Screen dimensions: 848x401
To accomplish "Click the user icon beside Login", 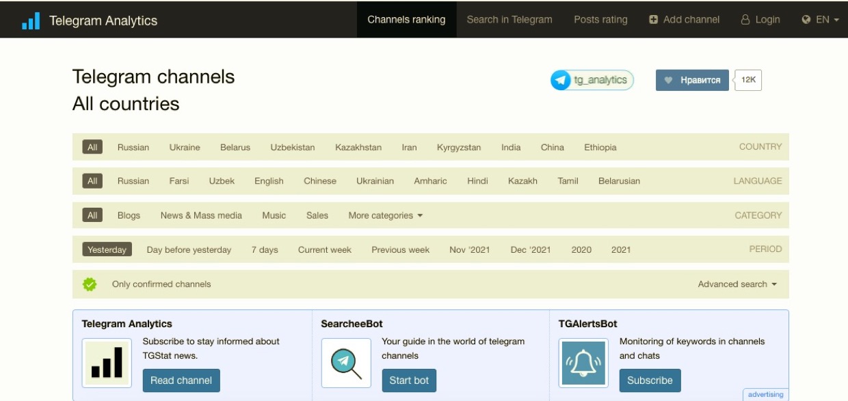I will point(745,20).
